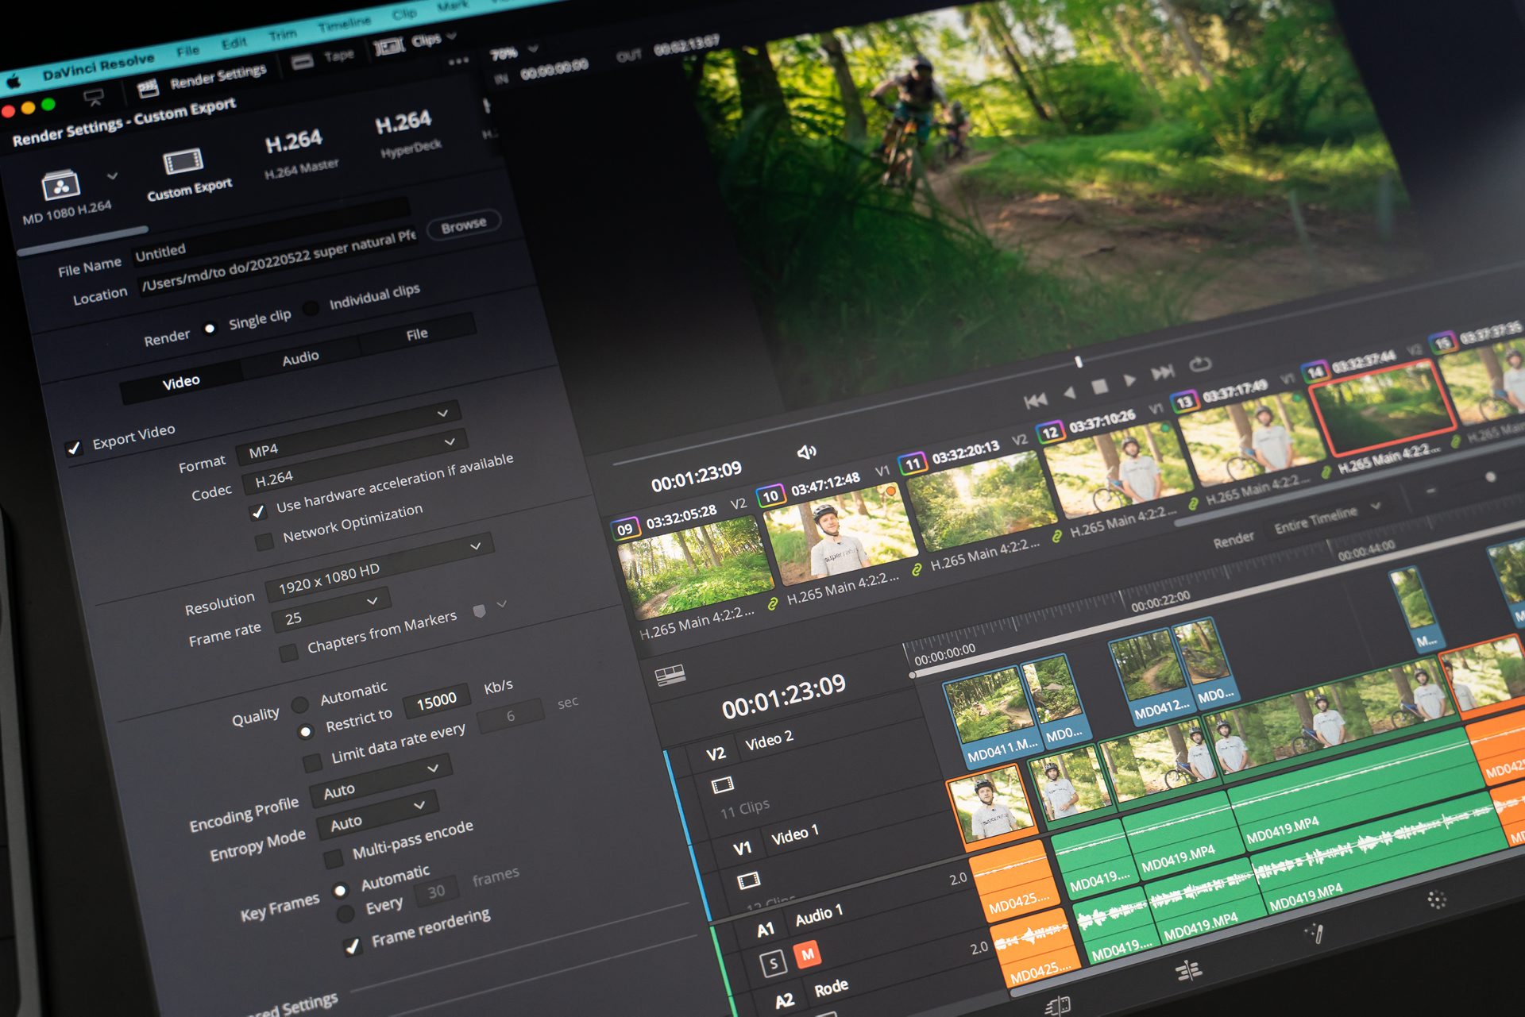1525x1017 pixels.
Task: Enable Multi-pass encode checkbox
Action: pos(334,858)
